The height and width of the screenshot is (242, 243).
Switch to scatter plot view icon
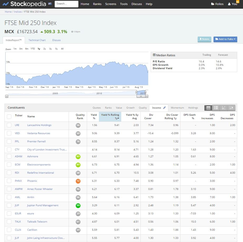click(x=231, y=108)
